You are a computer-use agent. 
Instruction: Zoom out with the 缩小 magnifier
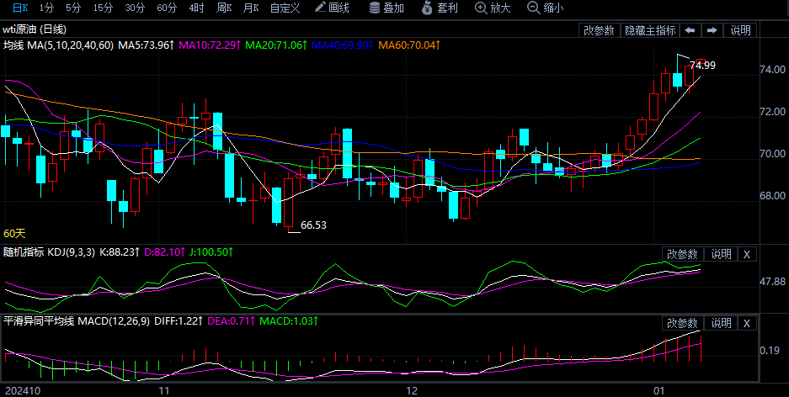(x=533, y=8)
